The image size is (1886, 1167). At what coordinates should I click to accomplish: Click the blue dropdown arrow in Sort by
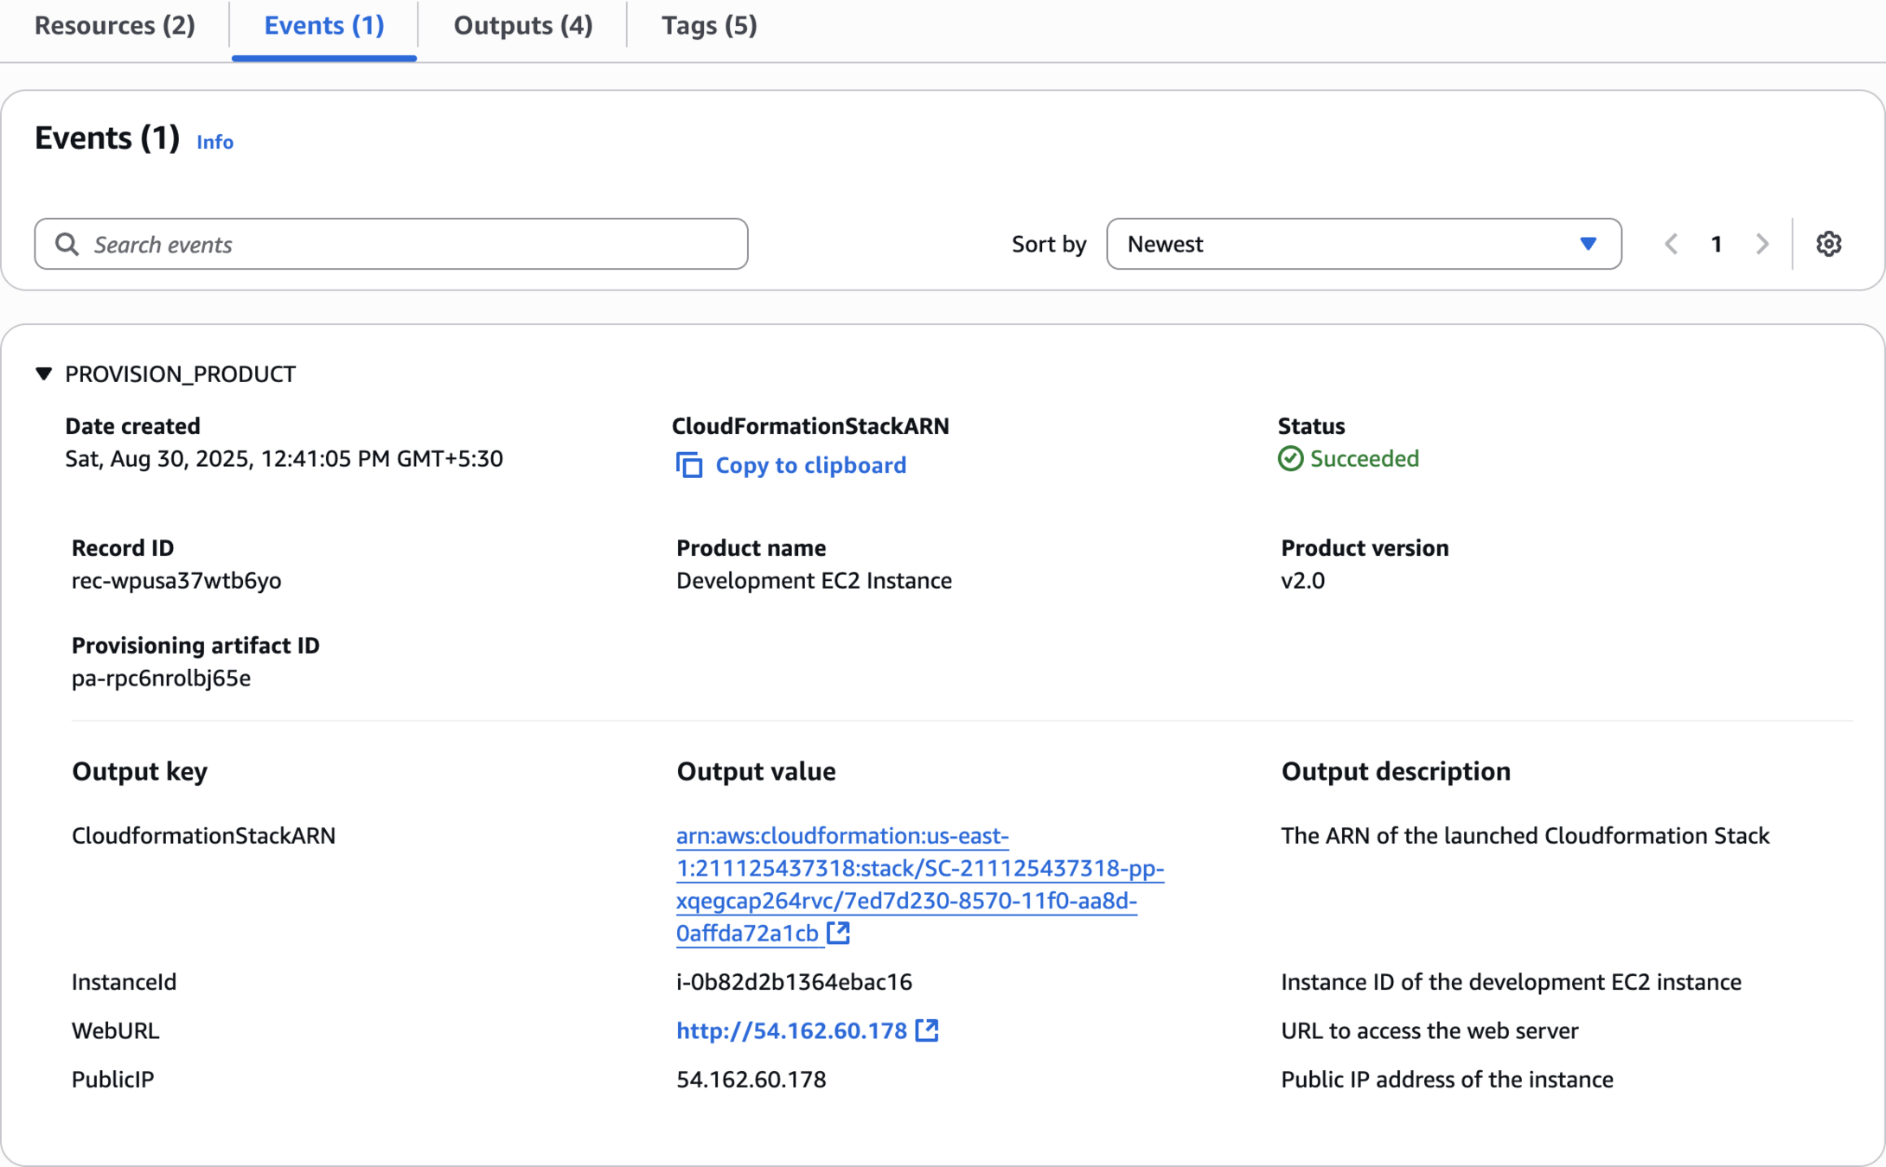click(x=1588, y=244)
